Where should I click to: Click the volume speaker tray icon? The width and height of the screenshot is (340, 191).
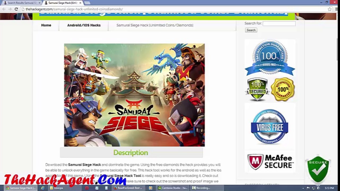[318, 188]
